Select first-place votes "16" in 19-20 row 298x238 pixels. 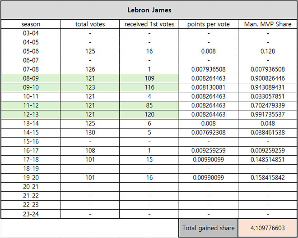[149, 178]
